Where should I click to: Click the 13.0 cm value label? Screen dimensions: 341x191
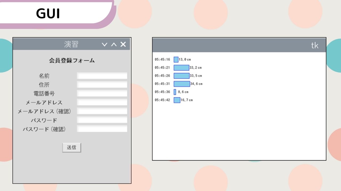(x=185, y=59)
